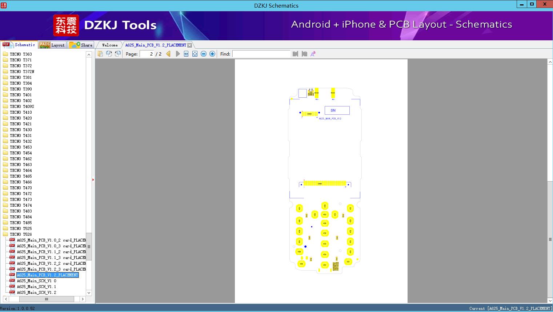Close the A625_Main_PCB_V1.2_PLACEMENT tab
The image size is (553, 312).
point(189,45)
